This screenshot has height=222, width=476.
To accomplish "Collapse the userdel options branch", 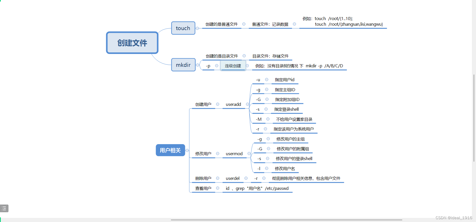I will click(x=246, y=178).
